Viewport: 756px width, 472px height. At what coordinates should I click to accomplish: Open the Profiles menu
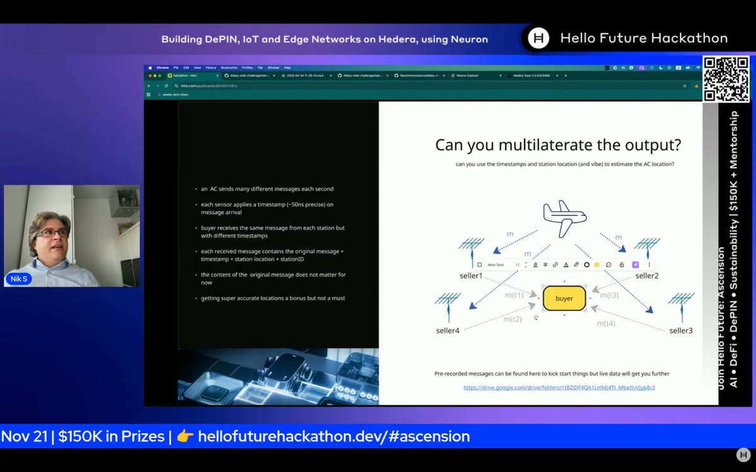[x=247, y=67]
